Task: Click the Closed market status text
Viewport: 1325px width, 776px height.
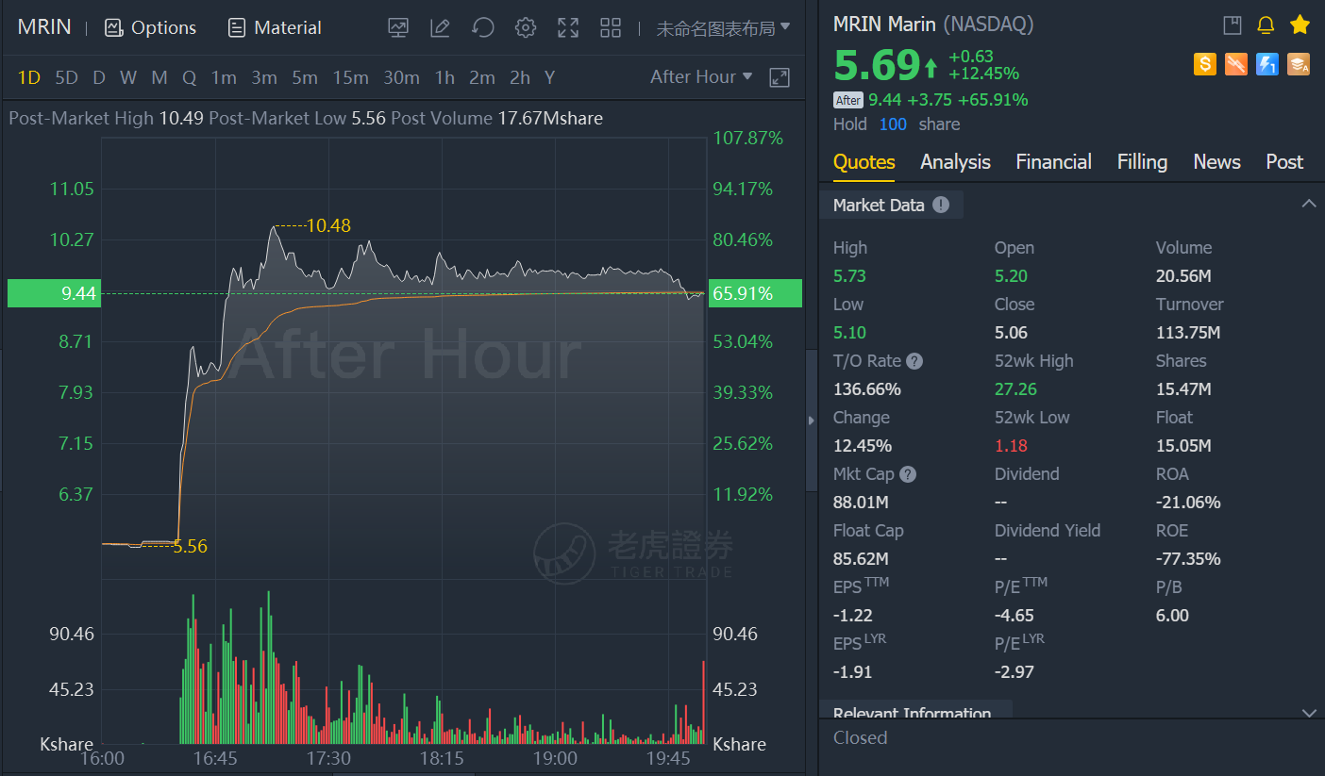Action: point(860,737)
